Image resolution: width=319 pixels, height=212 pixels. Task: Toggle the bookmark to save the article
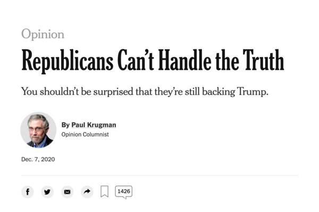tap(105, 192)
